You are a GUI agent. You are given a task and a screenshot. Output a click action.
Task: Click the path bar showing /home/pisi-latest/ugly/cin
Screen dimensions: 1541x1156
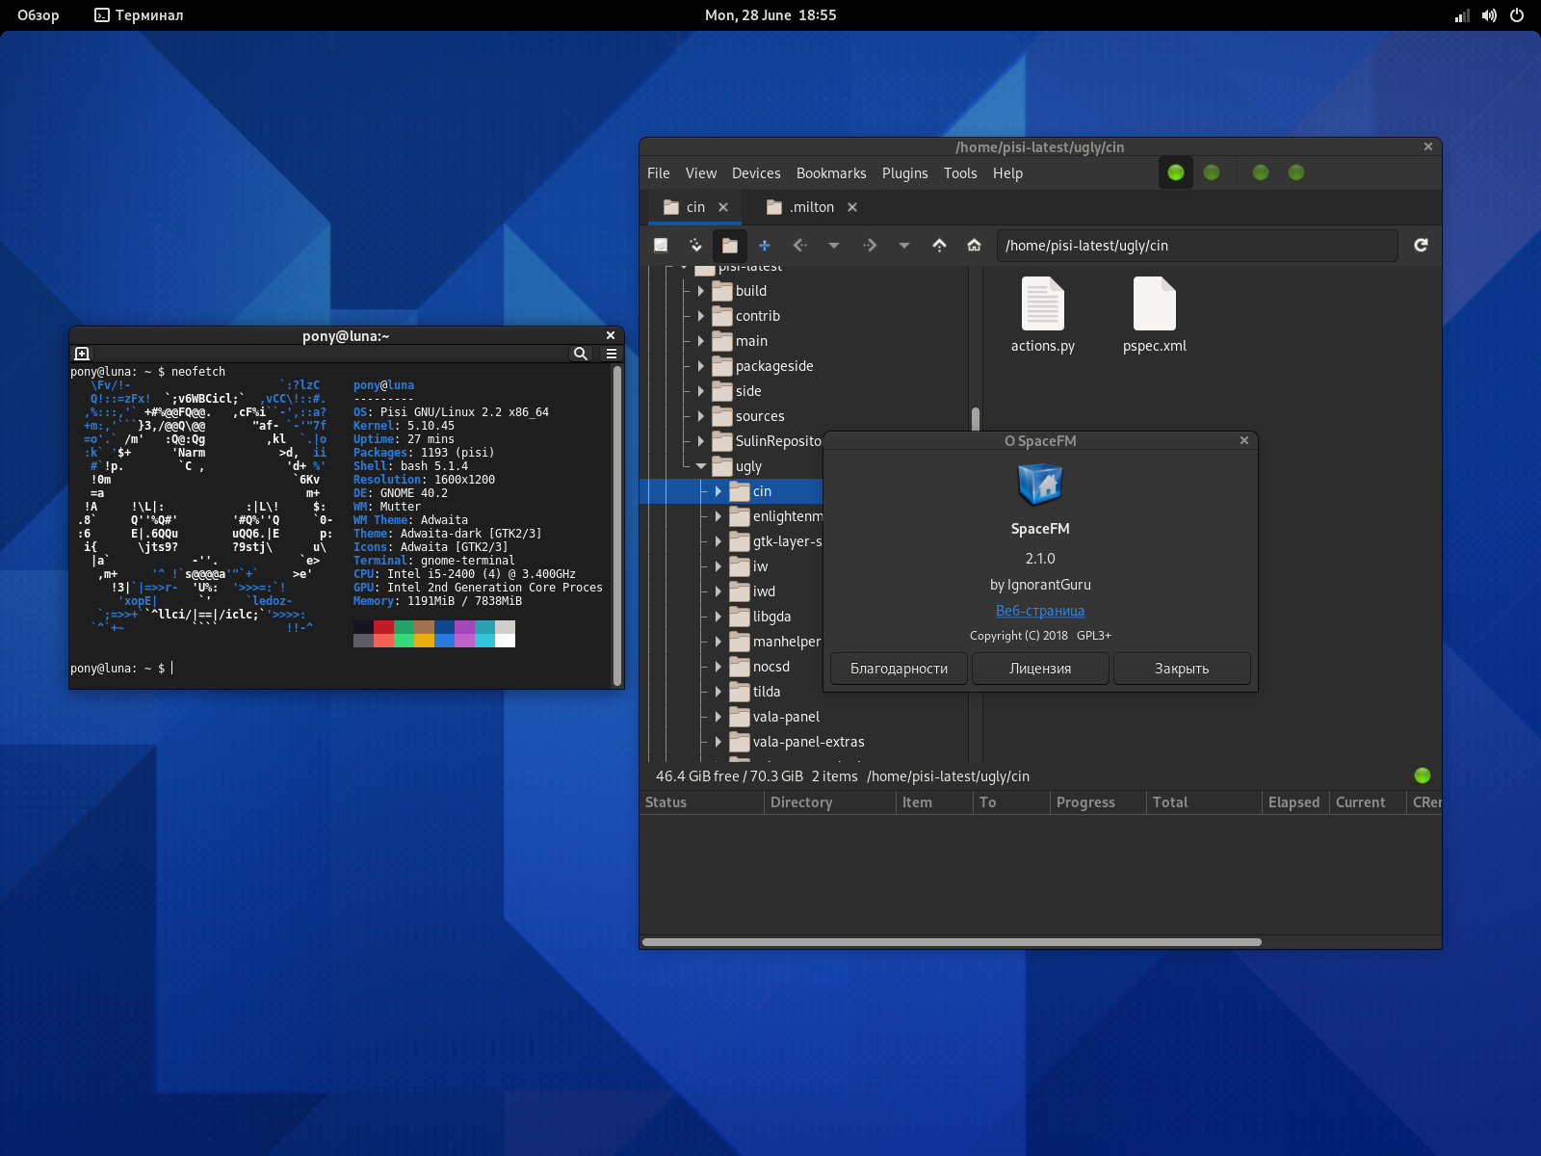click(x=1197, y=246)
